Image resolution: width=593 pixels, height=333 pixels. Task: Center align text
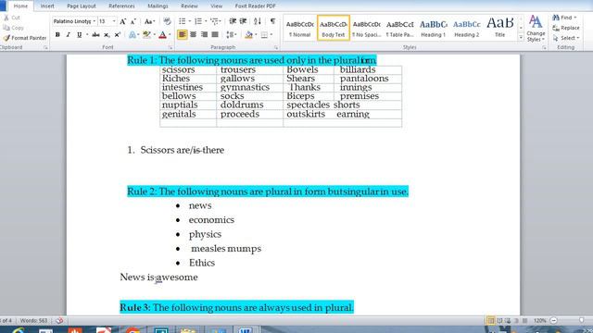[x=194, y=35]
